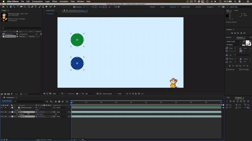The image size is (252, 141).
Task: Switch to the Libraries tab beside Character
Action: (x=228, y=38)
